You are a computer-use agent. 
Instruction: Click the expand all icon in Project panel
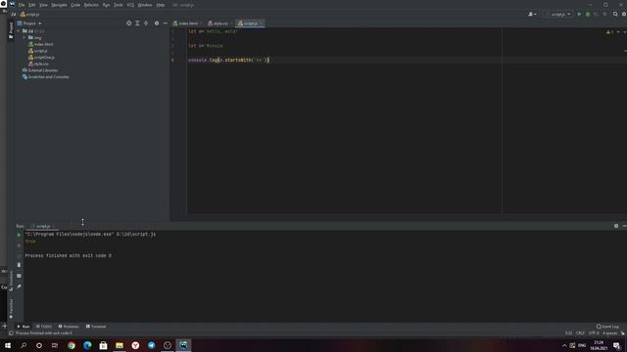click(137, 23)
